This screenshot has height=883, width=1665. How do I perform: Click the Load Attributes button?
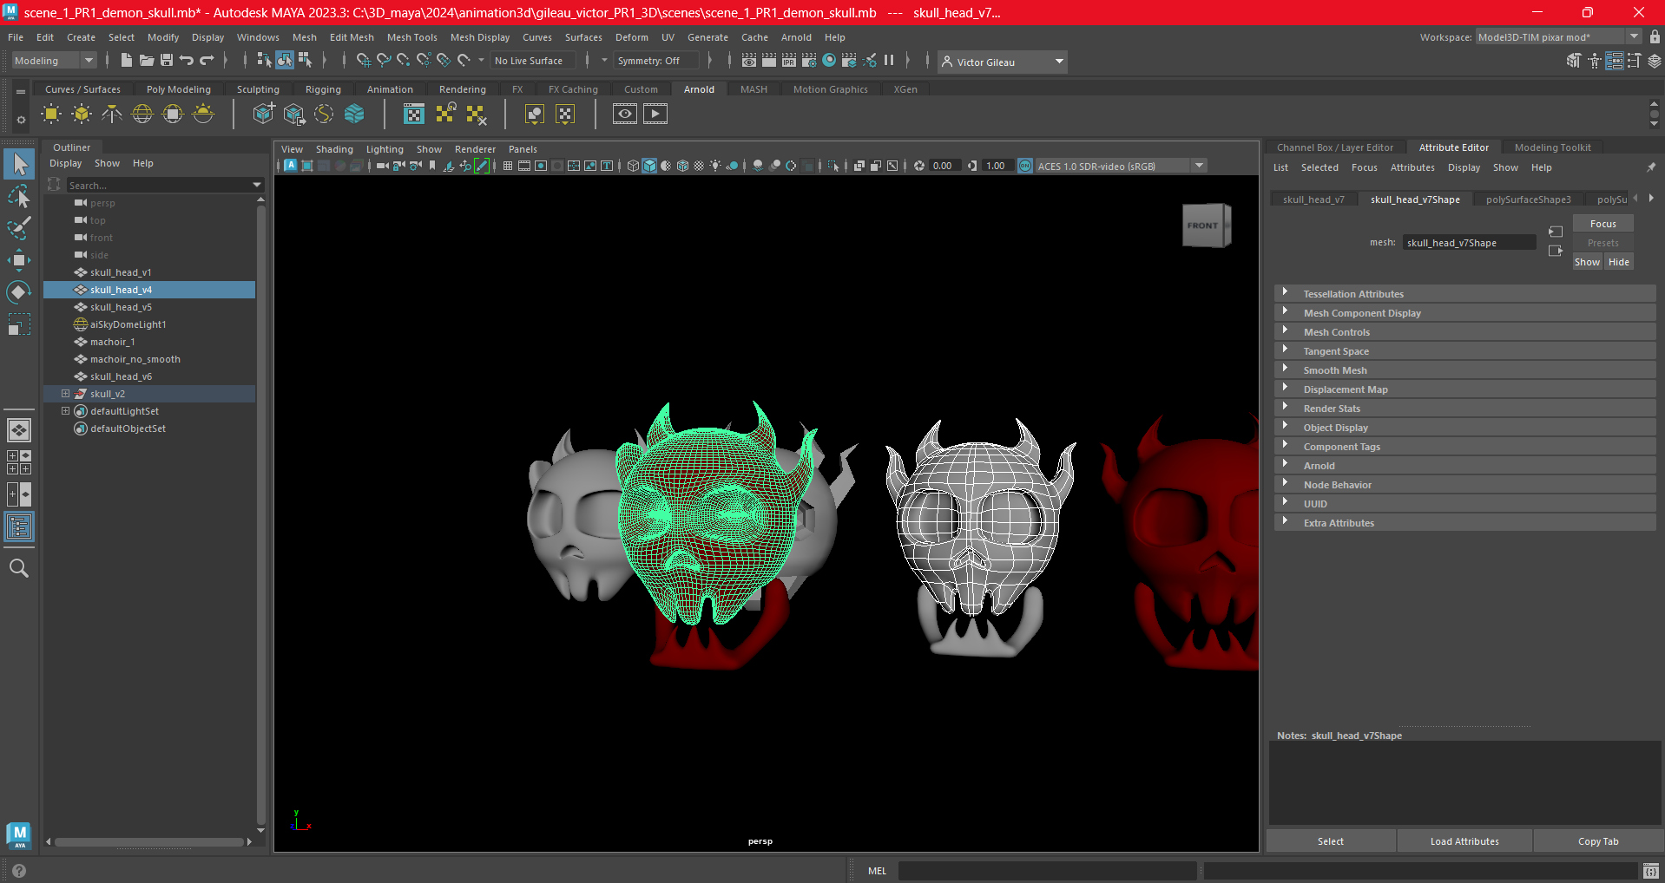[1464, 841]
